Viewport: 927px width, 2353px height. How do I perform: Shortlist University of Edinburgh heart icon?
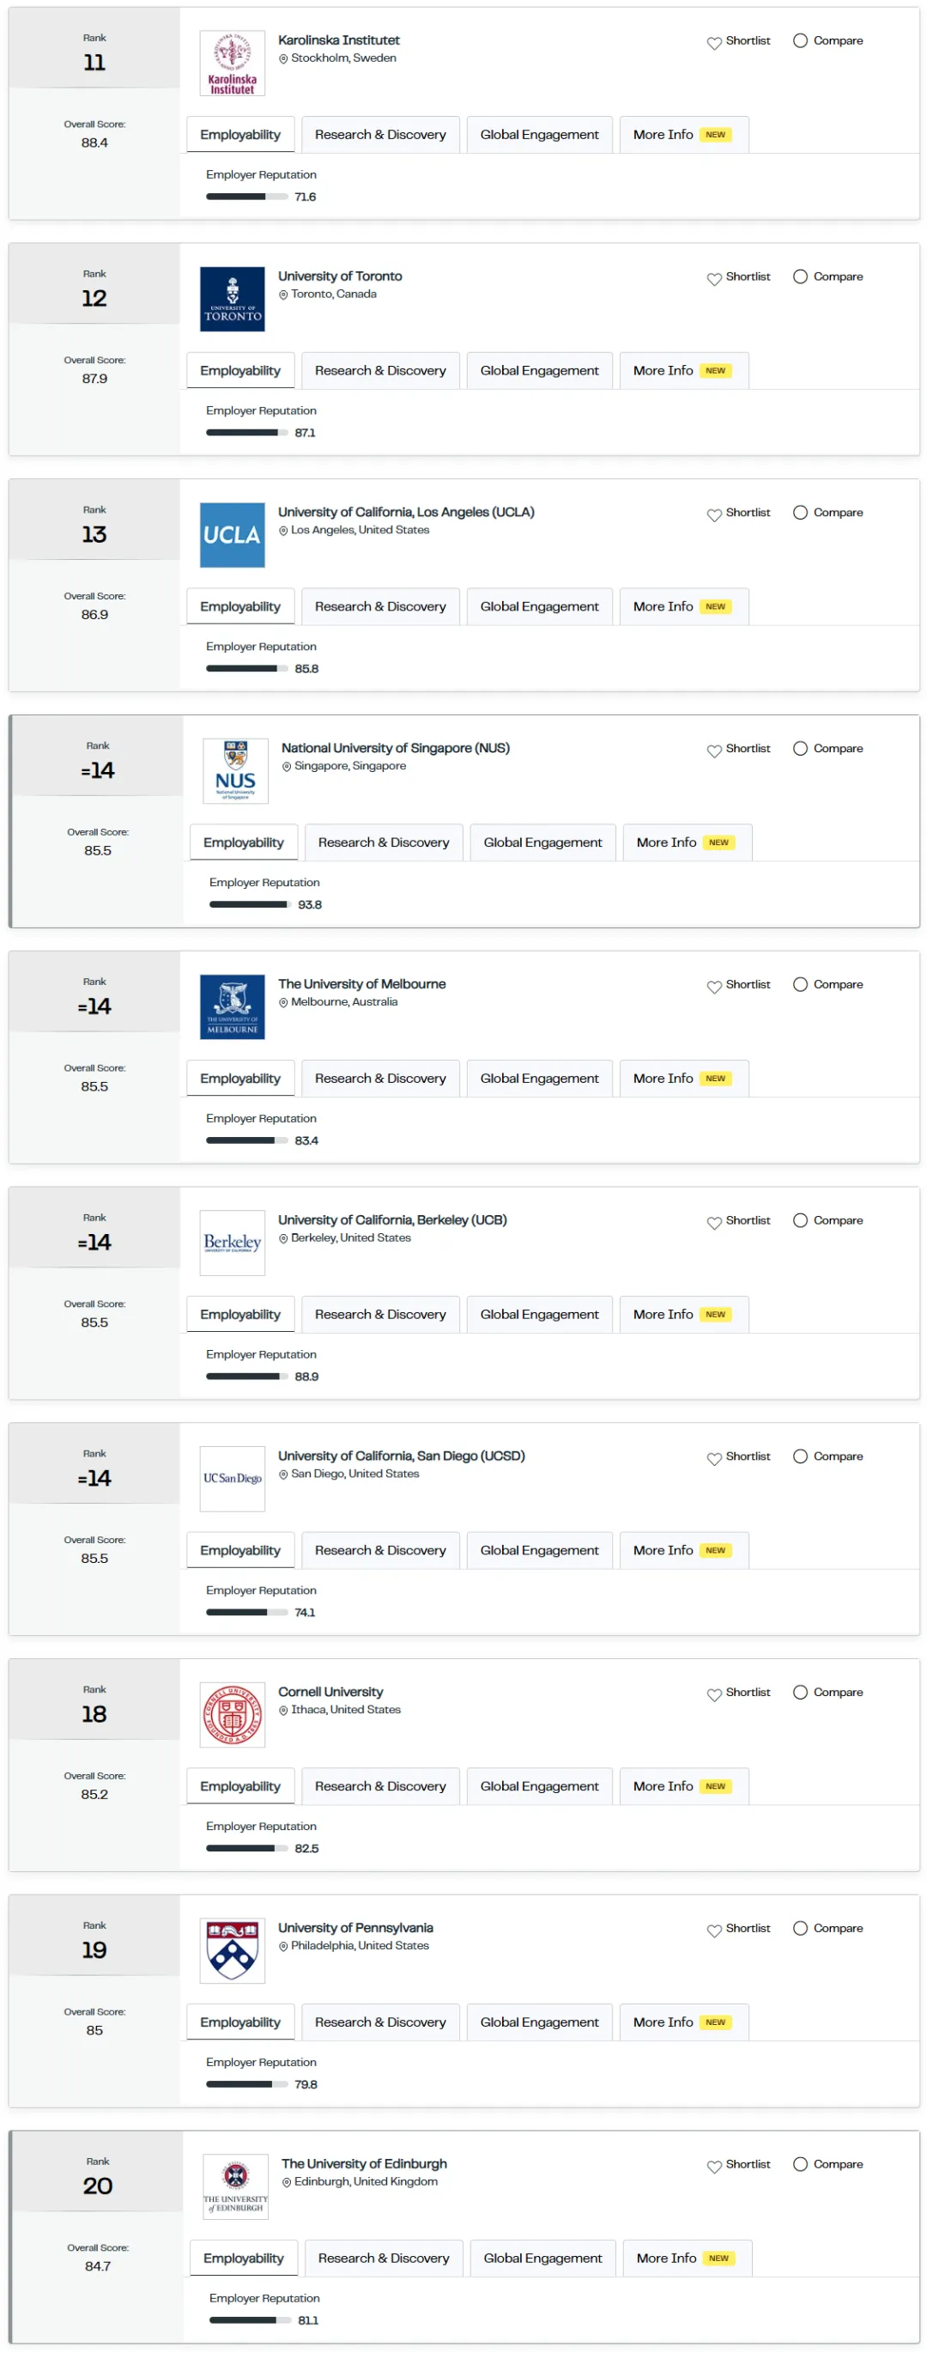point(713,2166)
